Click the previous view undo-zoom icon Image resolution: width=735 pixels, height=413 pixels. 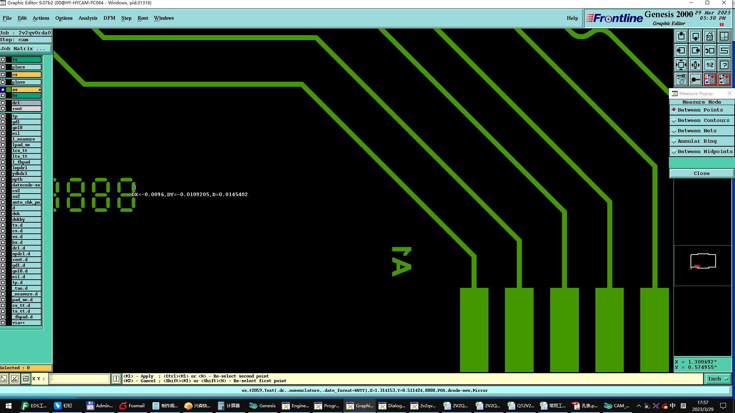tap(710, 51)
